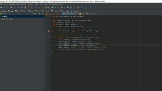Click the scroll from source target icon
Viewport: 162px width, 91px height.
pos(34,14)
